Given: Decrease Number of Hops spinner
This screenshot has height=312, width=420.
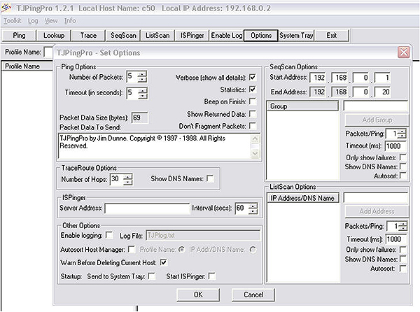Looking at the screenshot, I should 128,182.
